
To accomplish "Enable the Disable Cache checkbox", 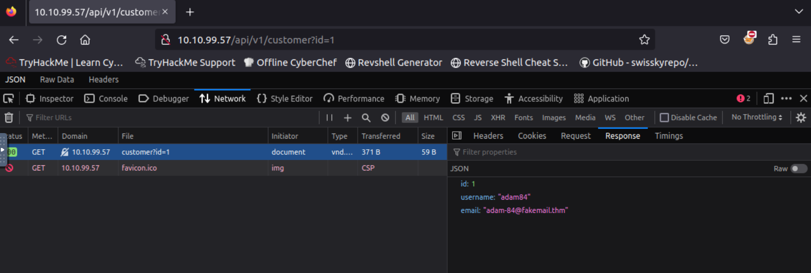I will pyautogui.click(x=665, y=117).
